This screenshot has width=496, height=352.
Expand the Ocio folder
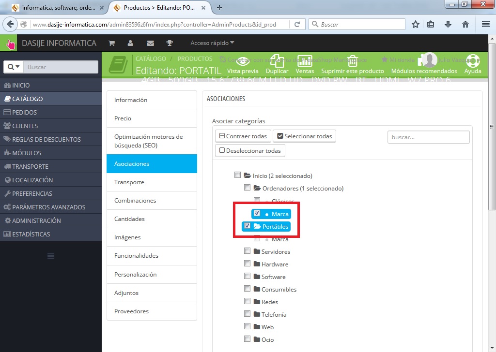(257, 339)
